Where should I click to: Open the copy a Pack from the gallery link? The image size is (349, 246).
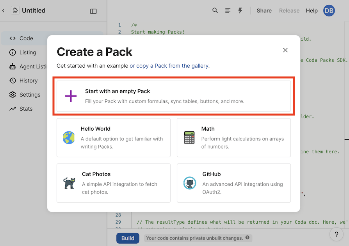pyautogui.click(x=170, y=66)
